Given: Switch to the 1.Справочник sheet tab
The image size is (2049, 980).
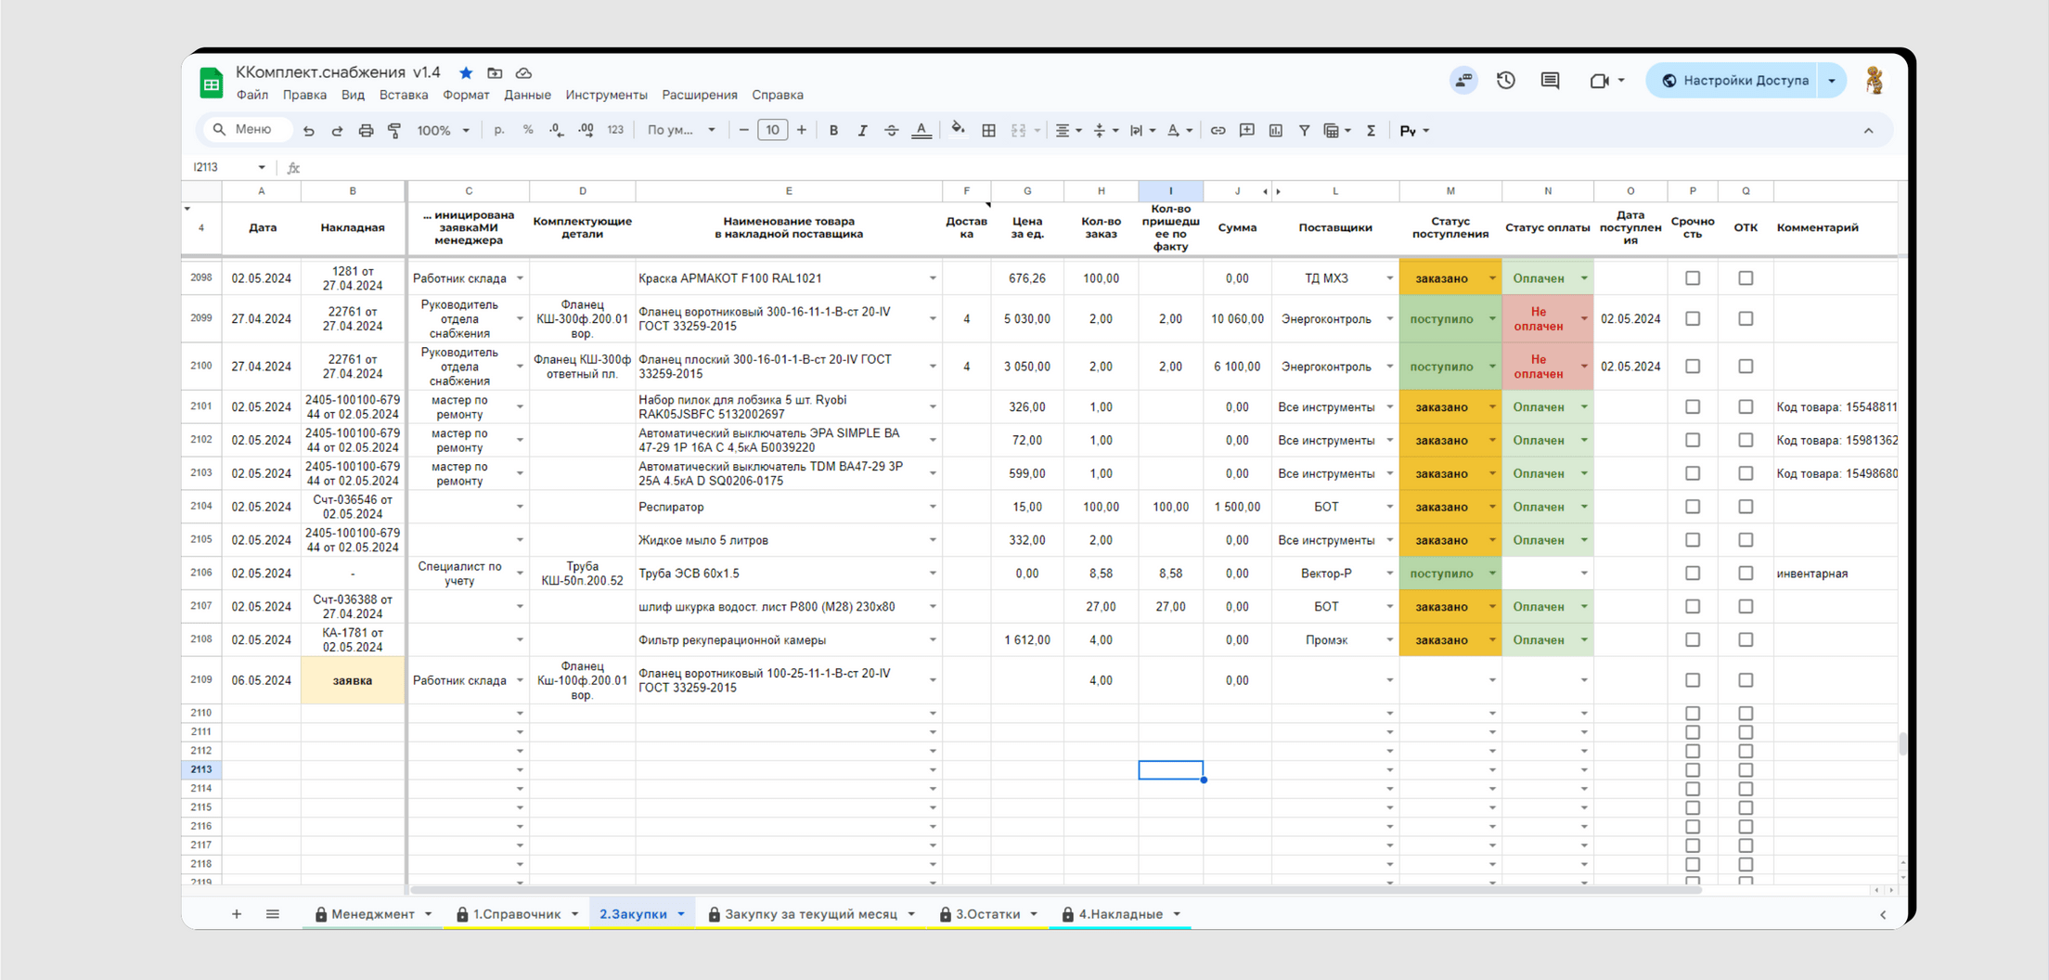Looking at the screenshot, I should (x=517, y=914).
